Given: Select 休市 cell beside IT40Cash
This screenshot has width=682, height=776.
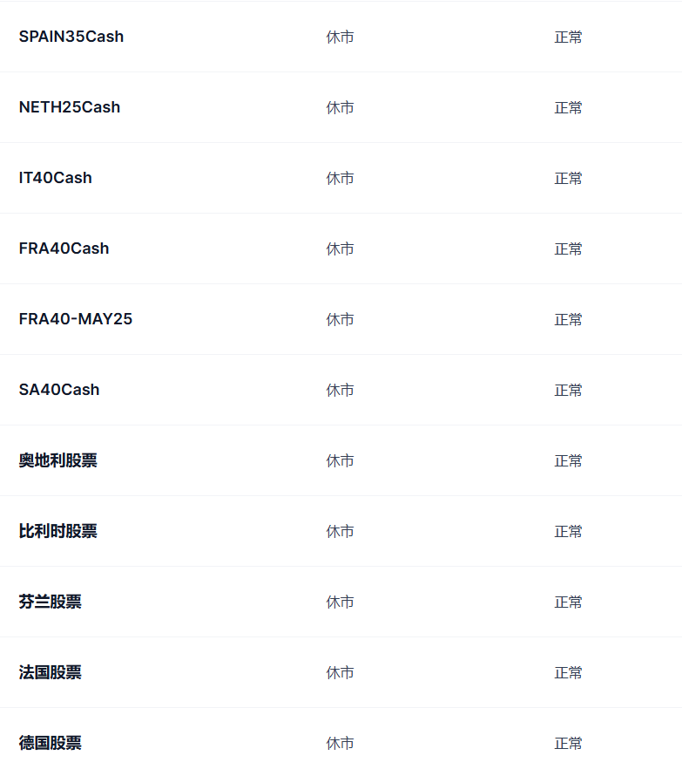Looking at the screenshot, I should pyautogui.click(x=340, y=179).
